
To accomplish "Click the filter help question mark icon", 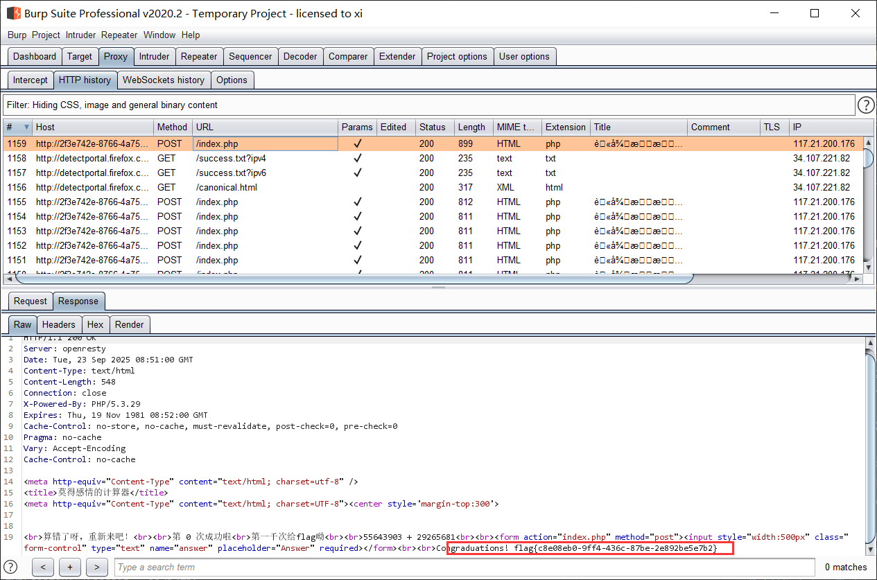I will (x=866, y=105).
